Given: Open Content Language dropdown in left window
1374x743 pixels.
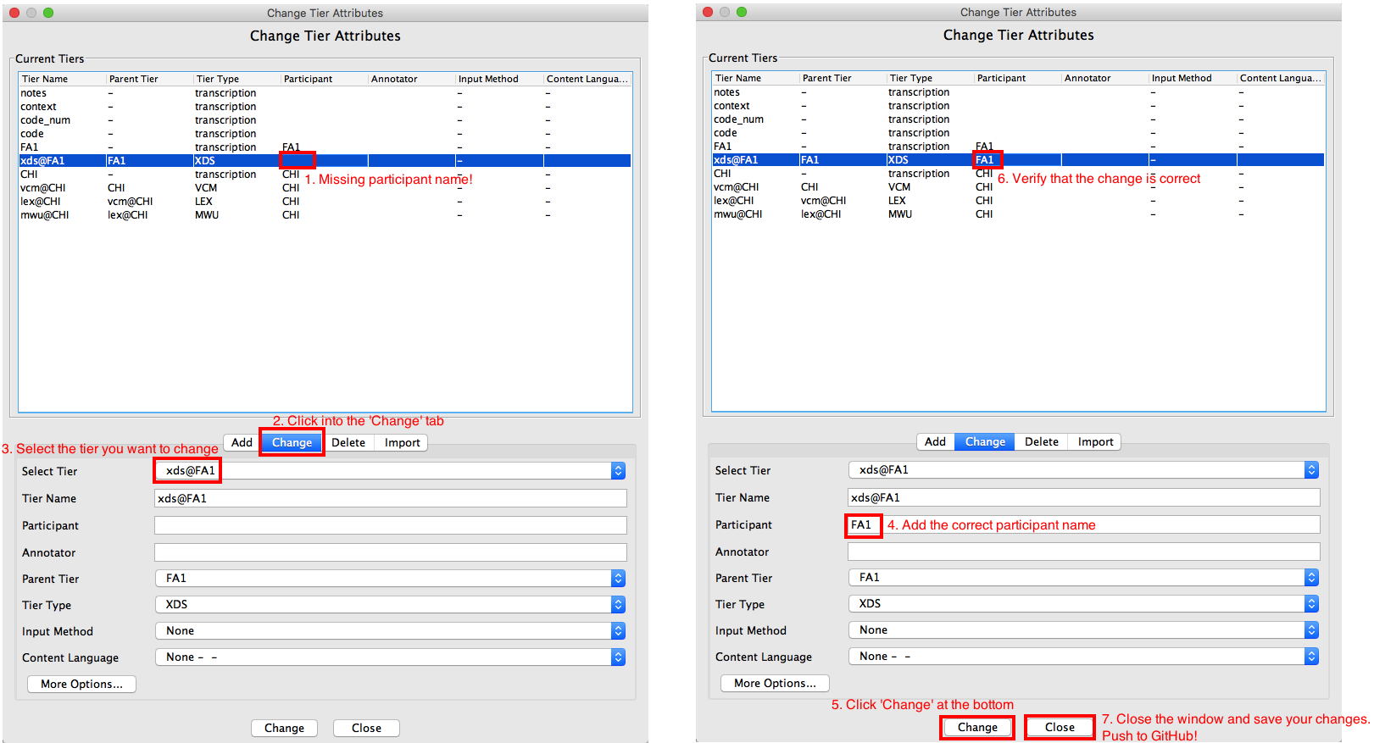Looking at the screenshot, I should click(390, 657).
